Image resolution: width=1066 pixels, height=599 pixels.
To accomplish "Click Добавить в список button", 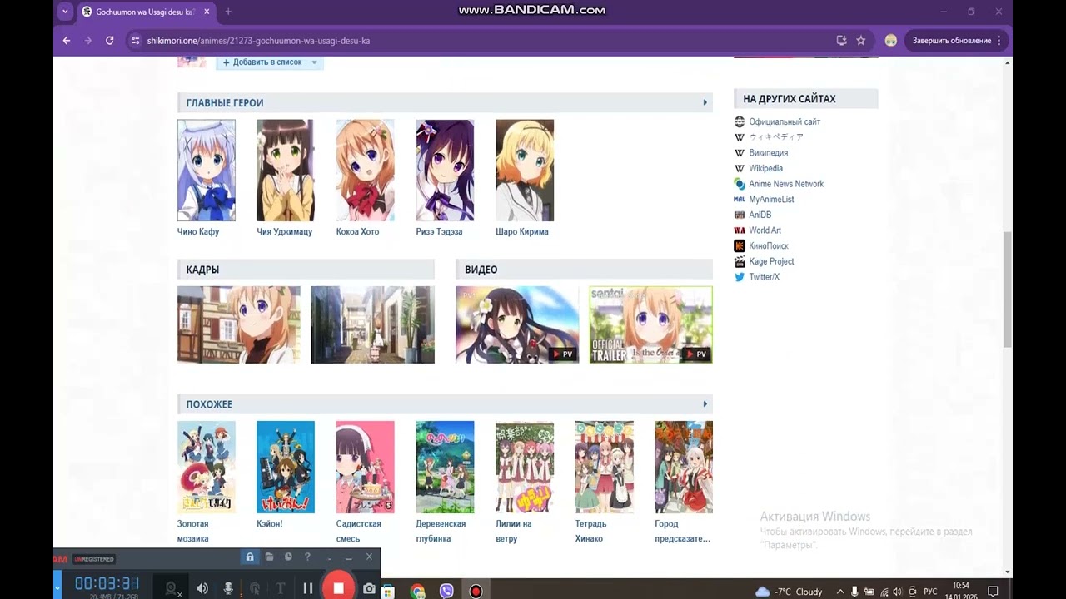I will point(262,62).
